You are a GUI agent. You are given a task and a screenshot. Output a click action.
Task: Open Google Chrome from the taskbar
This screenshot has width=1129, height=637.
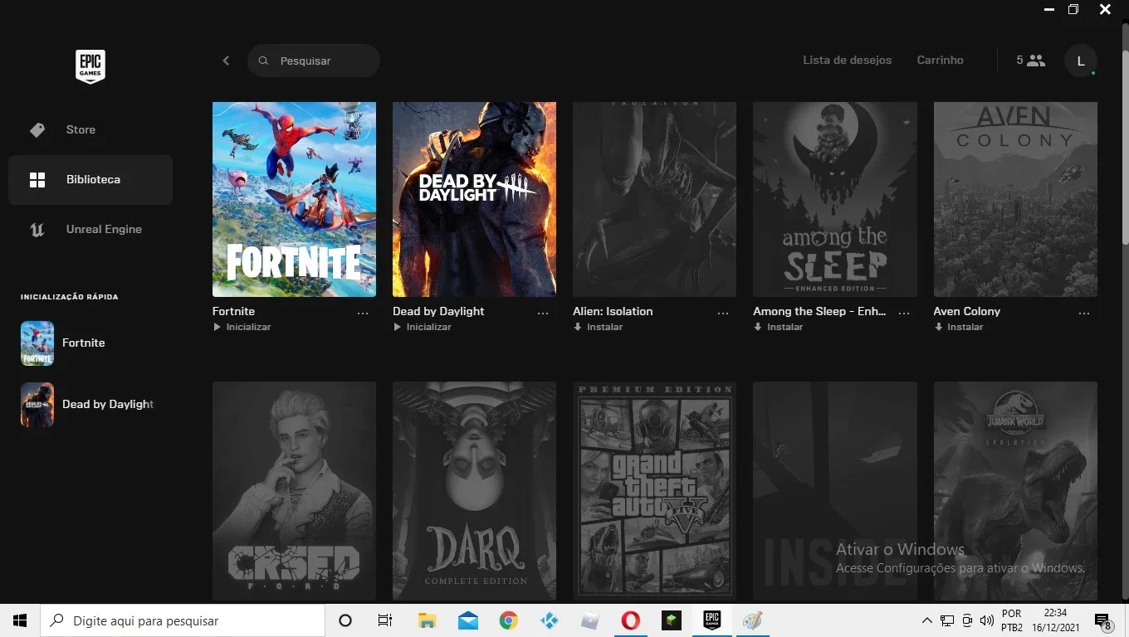coord(509,620)
